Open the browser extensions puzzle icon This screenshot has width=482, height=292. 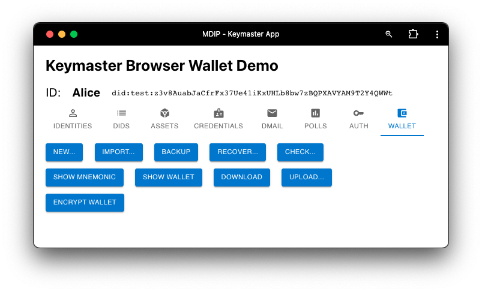click(x=413, y=34)
